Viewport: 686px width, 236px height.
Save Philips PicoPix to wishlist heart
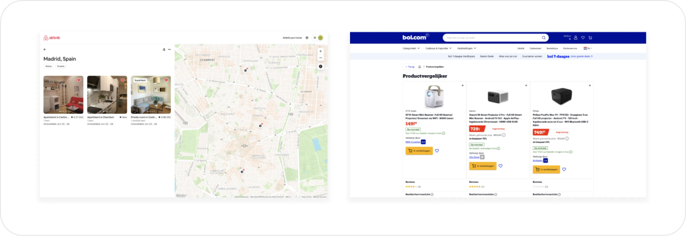(564, 170)
